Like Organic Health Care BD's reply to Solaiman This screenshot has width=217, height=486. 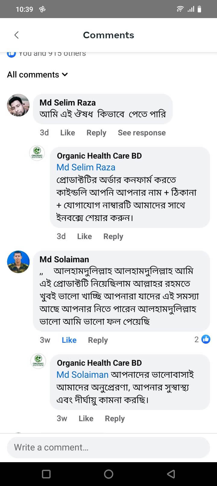86,418
